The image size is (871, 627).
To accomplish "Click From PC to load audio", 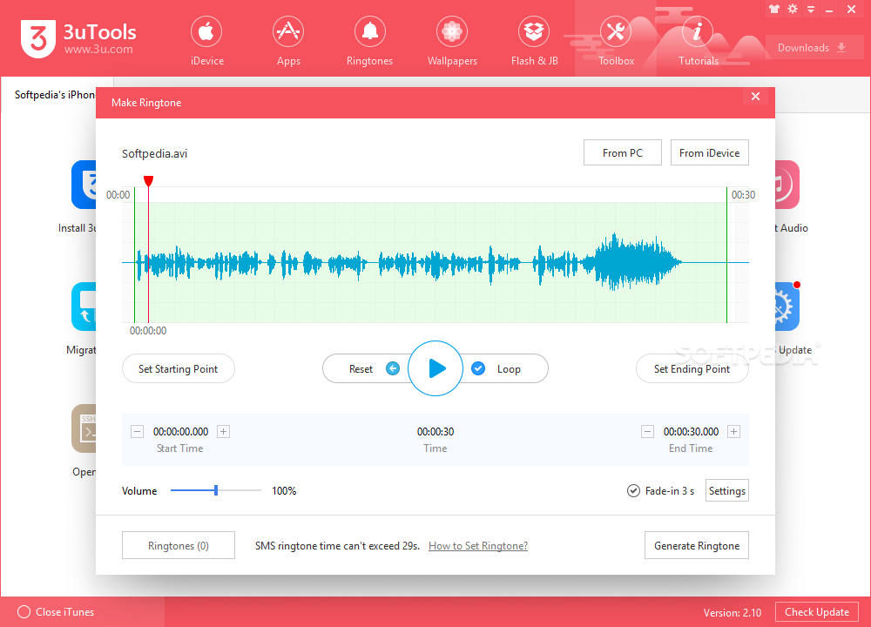I will point(622,152).
